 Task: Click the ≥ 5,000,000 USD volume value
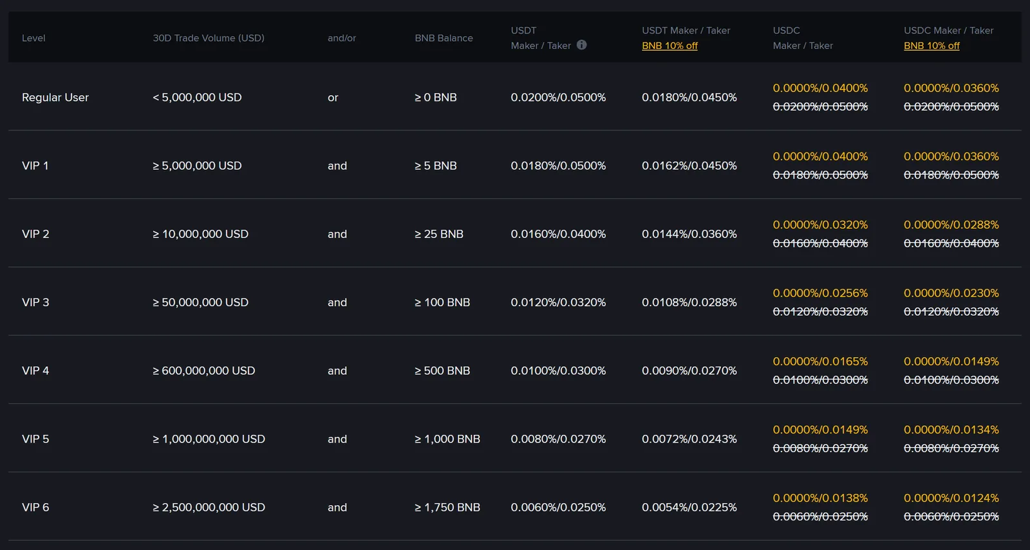pos(197,165)
